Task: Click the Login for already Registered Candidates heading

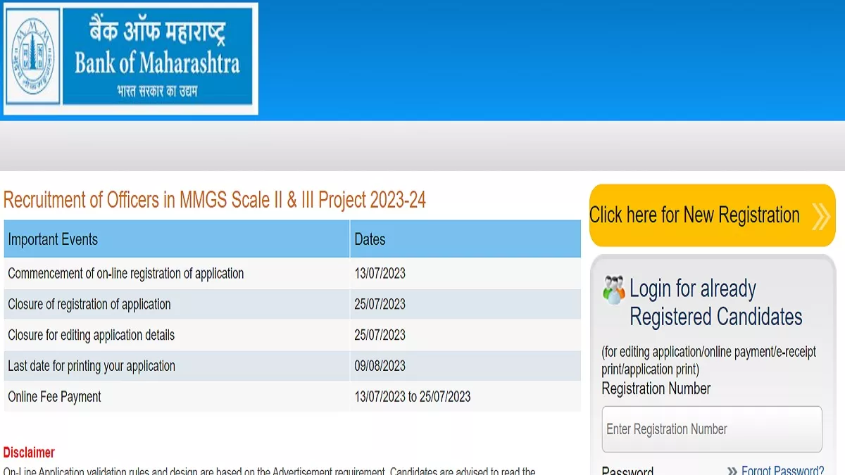Action: pyautogui.click(x=715, y=303)
